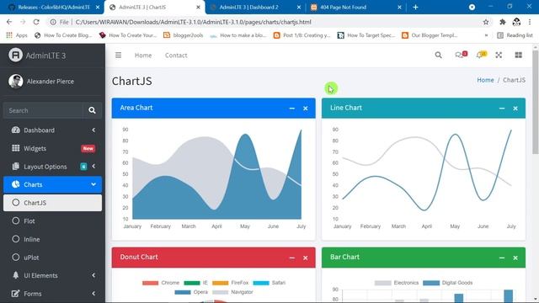Viewport: 539px width, 303px height.
Task: Open the control sidebar grid icon
Action: click(x=519, y=55)
